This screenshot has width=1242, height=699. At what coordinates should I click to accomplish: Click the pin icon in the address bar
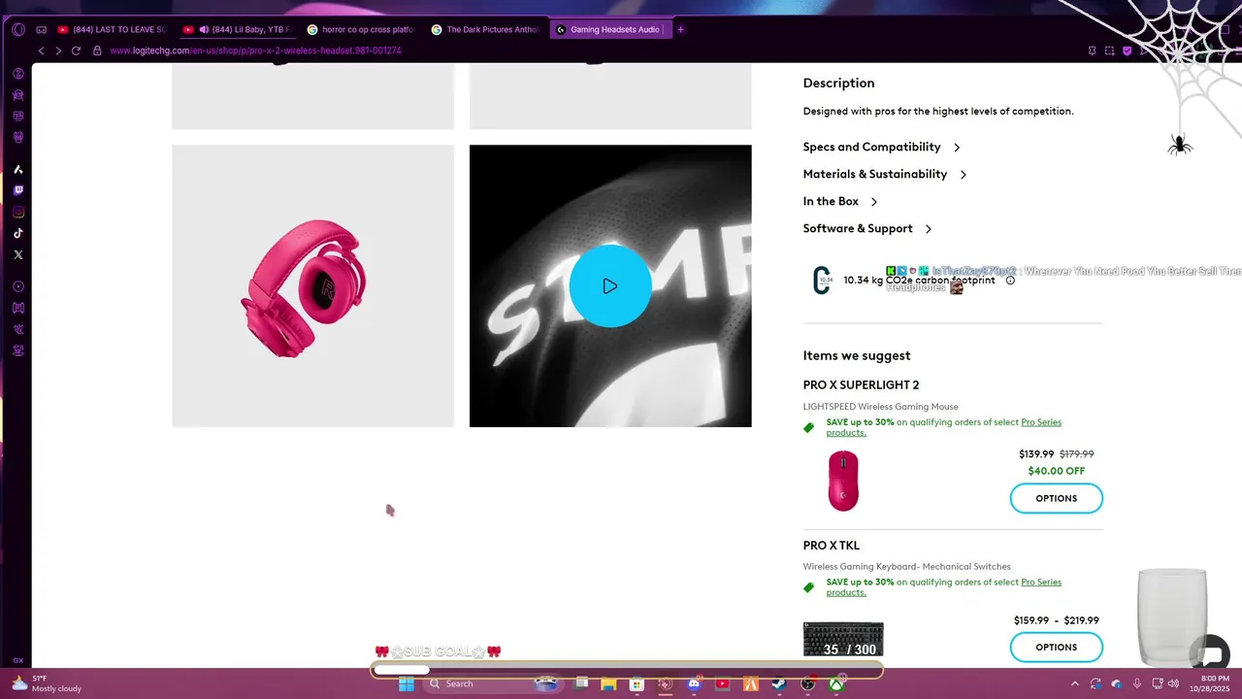(x=1093, y=50)
